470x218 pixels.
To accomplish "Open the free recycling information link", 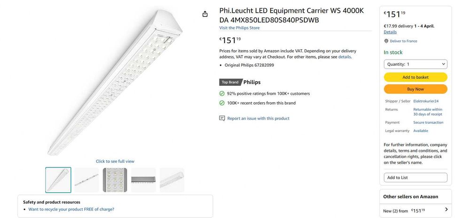I will pyautogui.click(x=71, y=210).
